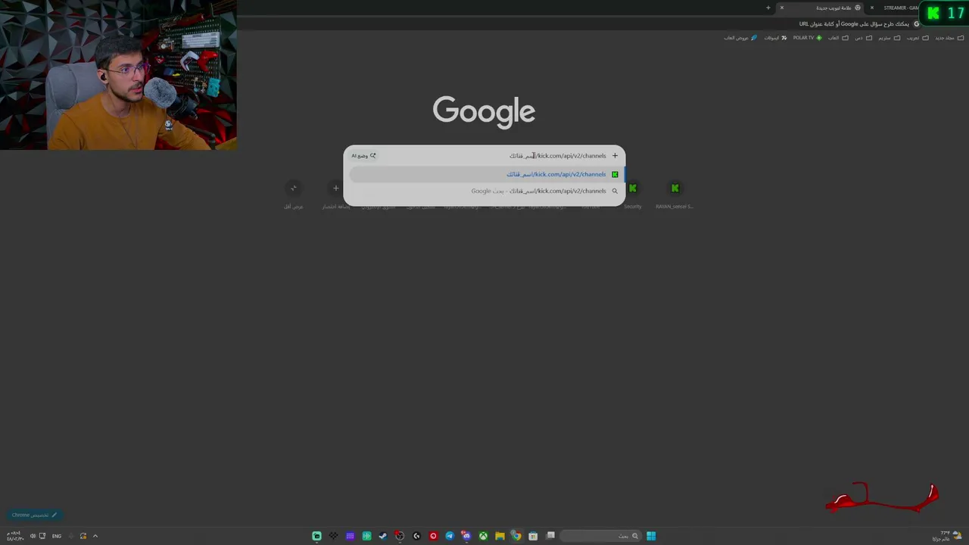Open Discord from the taskbar
This screenshot has height=545, width=969.
point(466,536)
